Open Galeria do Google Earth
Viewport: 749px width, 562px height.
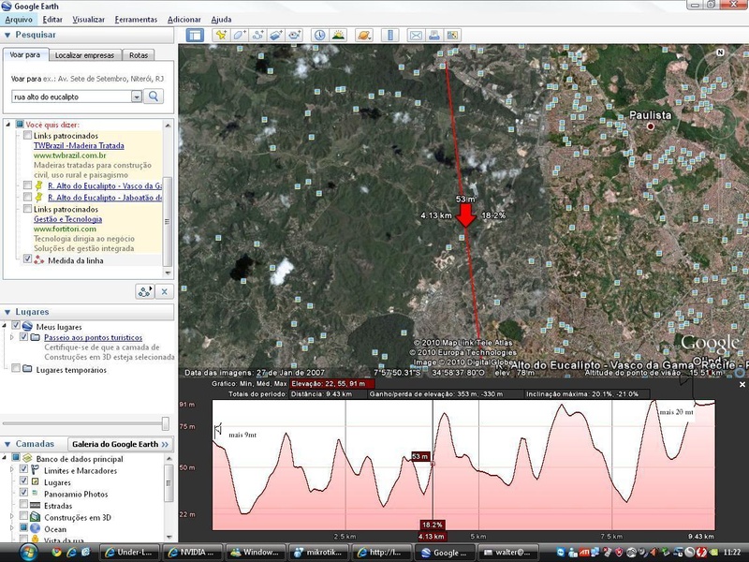point(120,444)
